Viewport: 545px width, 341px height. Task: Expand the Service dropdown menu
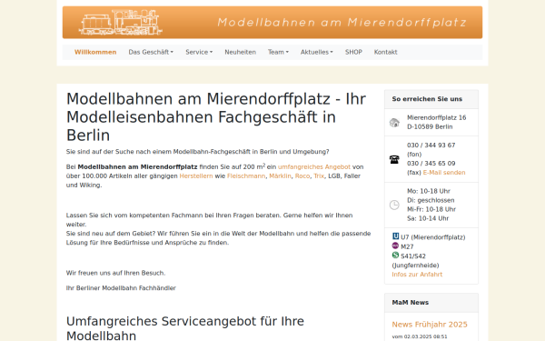[199, 52]
